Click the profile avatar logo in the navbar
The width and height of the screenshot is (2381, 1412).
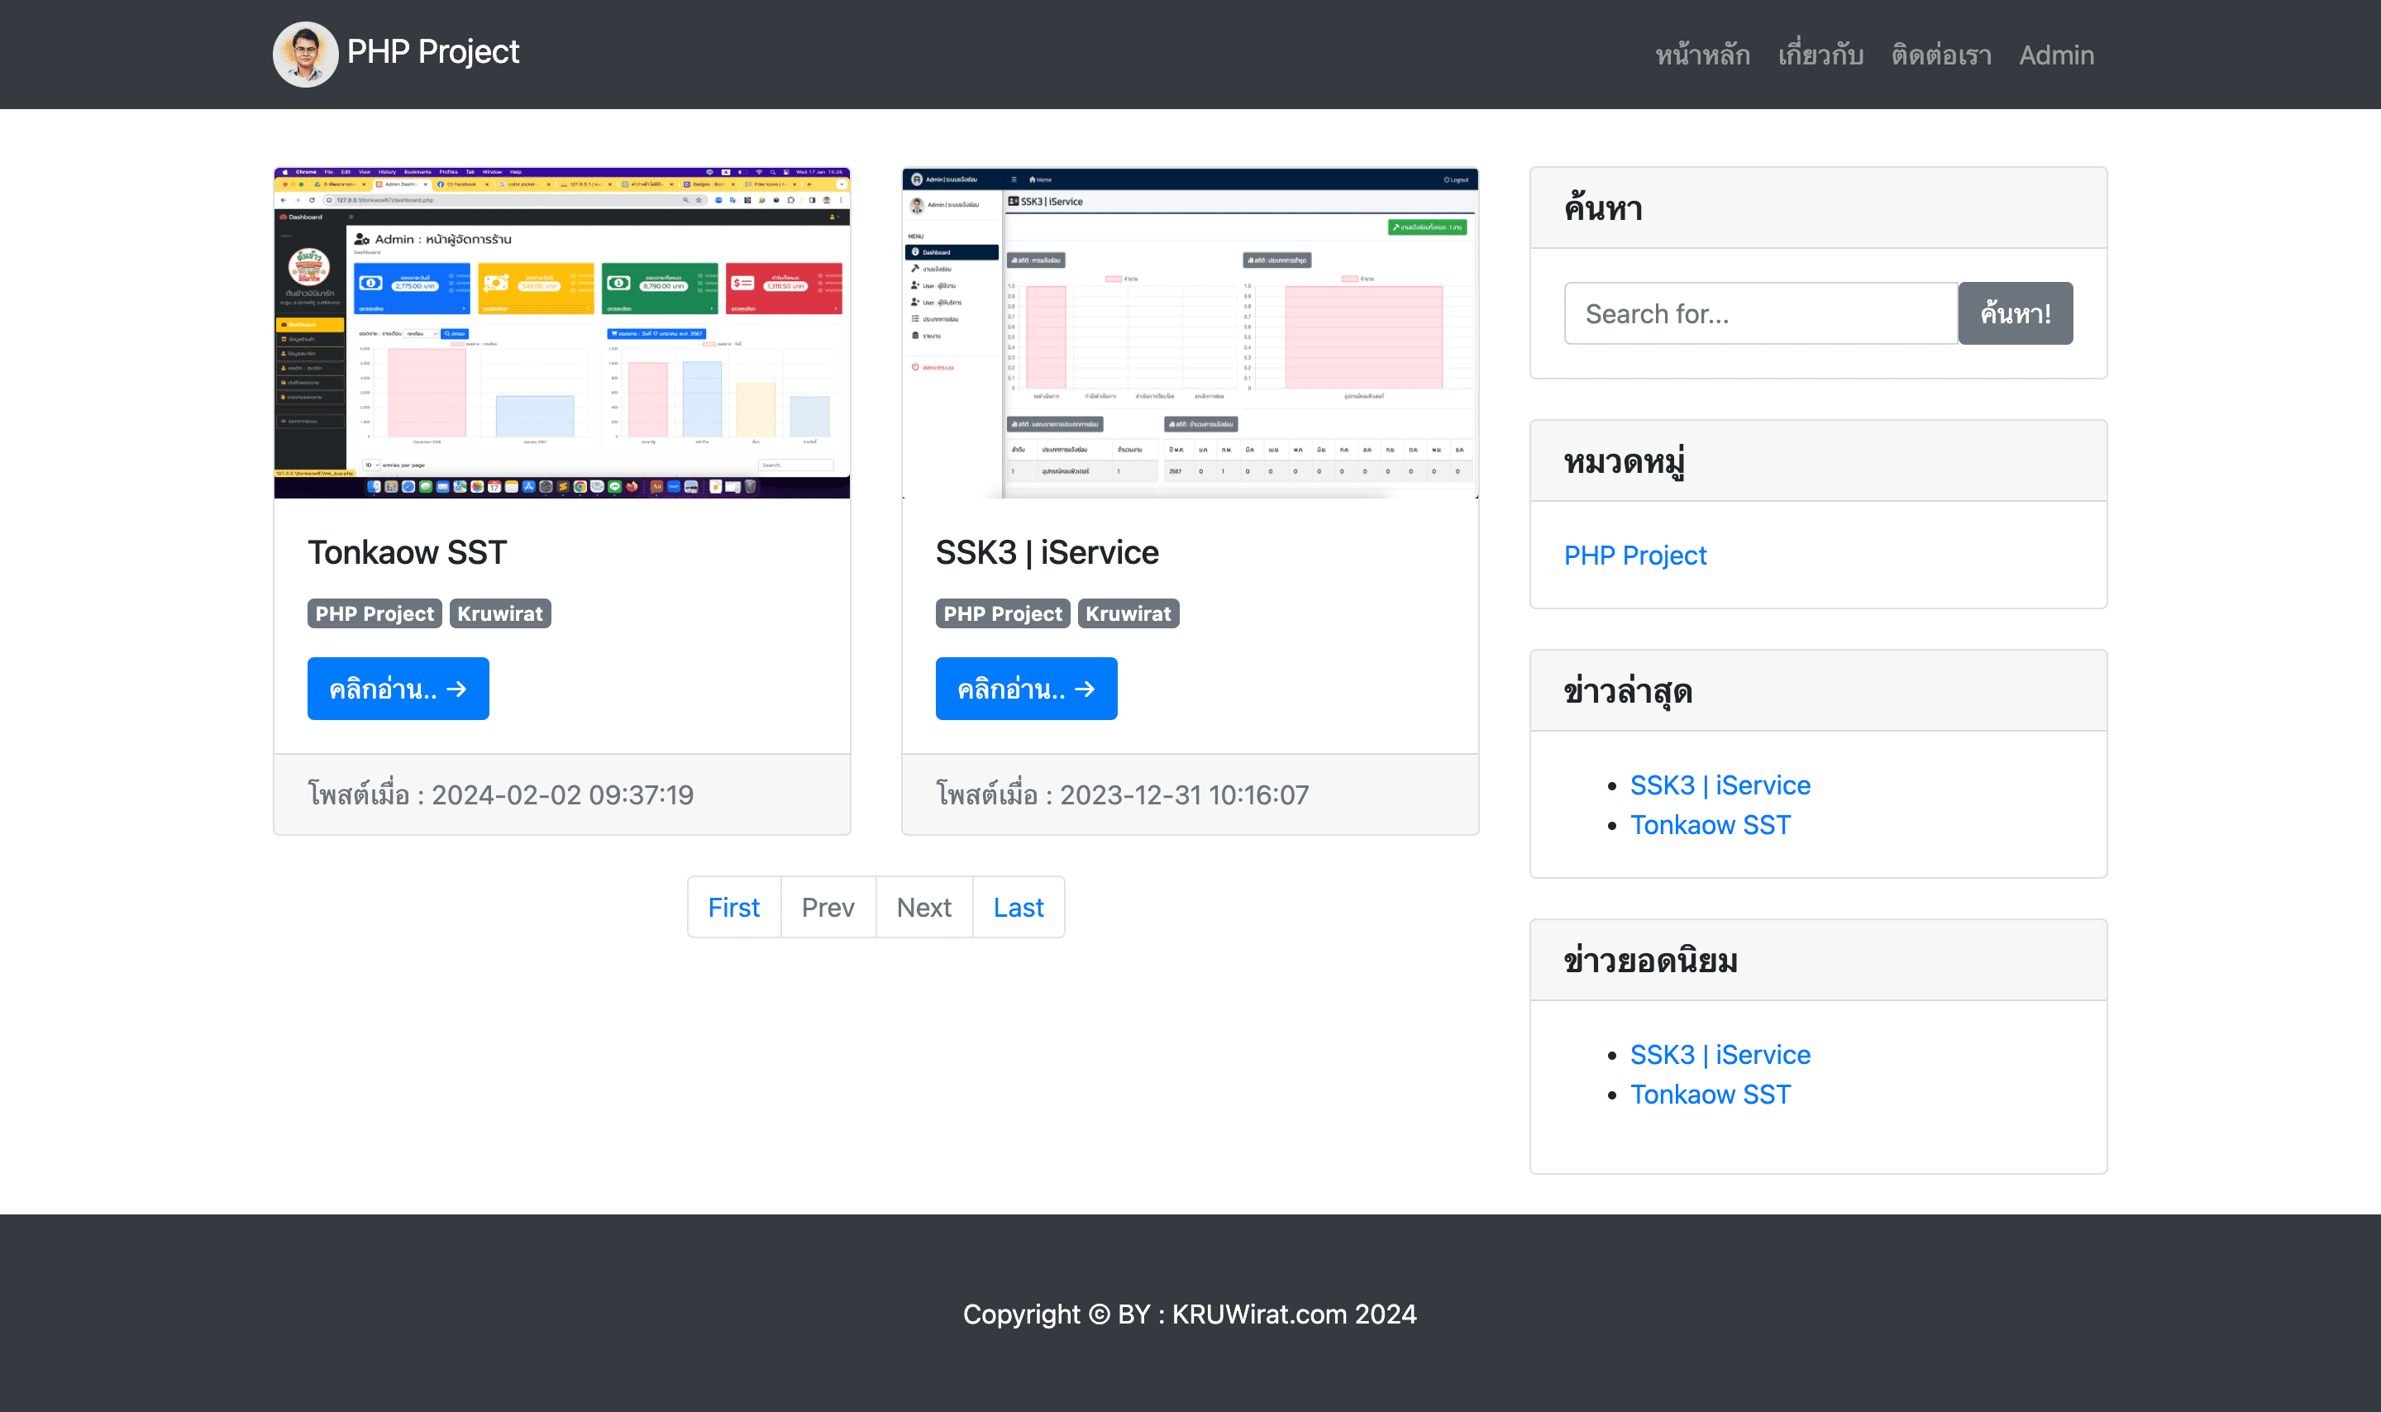tap(305, 55)
